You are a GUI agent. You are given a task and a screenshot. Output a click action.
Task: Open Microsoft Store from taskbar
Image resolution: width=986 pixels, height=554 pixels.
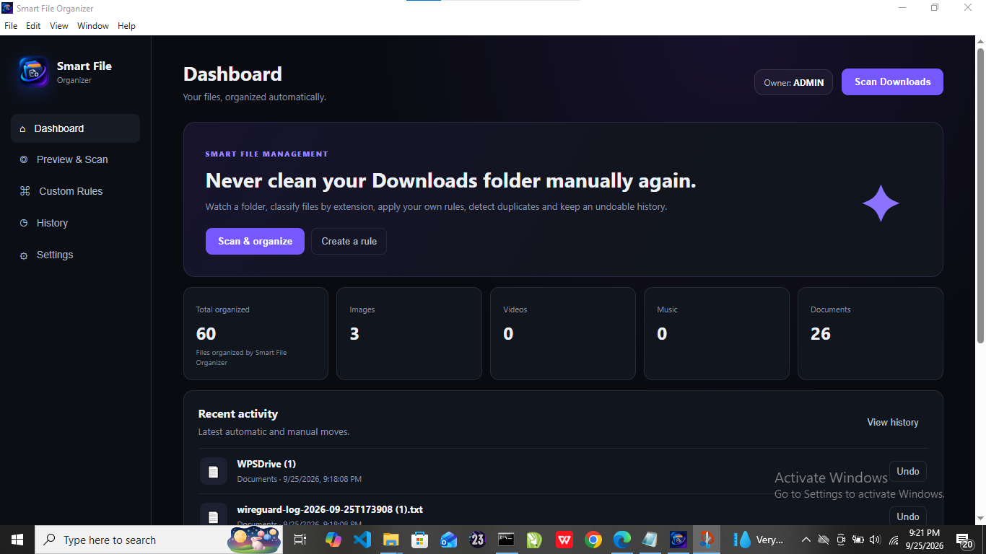coord(419,540)
